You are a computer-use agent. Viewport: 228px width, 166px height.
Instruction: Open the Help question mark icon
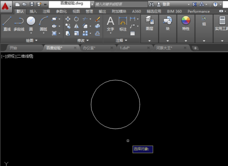(x=215, y=5)
